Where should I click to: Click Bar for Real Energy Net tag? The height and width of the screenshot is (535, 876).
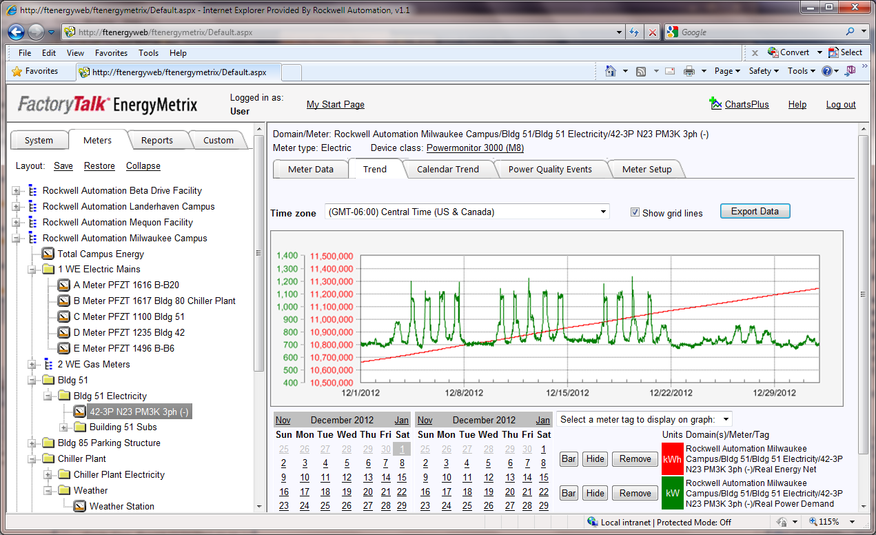pos(569,458)
